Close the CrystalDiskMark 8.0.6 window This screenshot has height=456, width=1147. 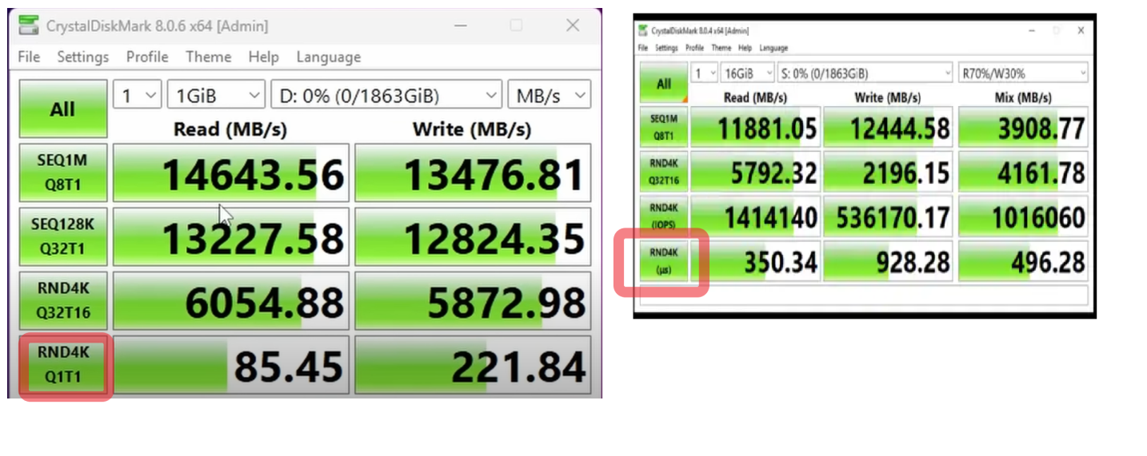572,26
